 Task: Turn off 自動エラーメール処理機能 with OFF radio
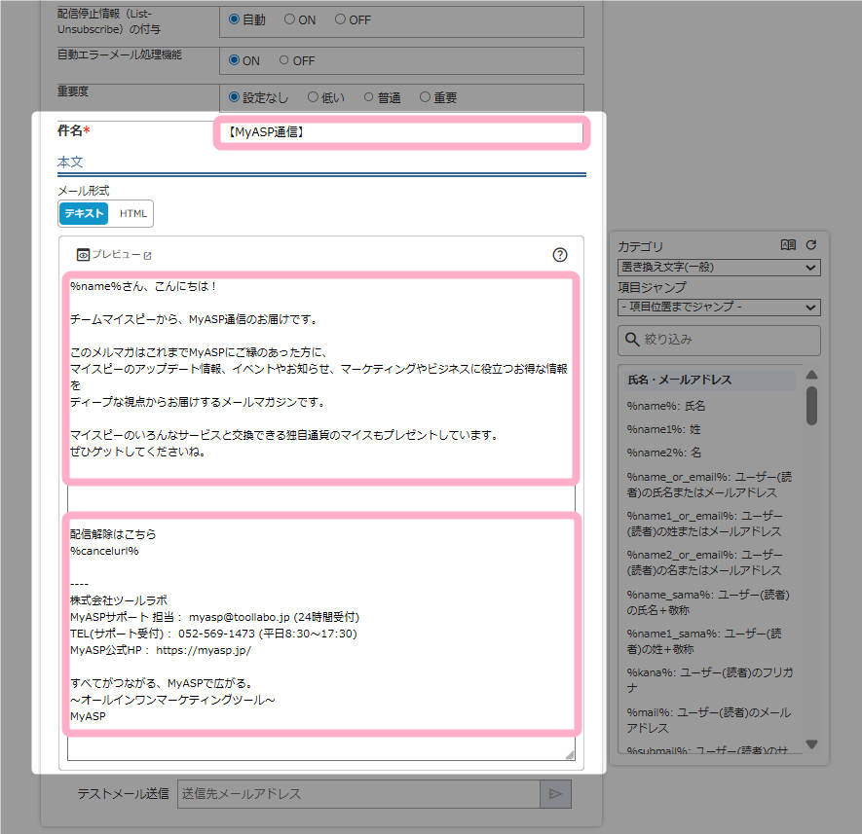[x=285, y=60]
